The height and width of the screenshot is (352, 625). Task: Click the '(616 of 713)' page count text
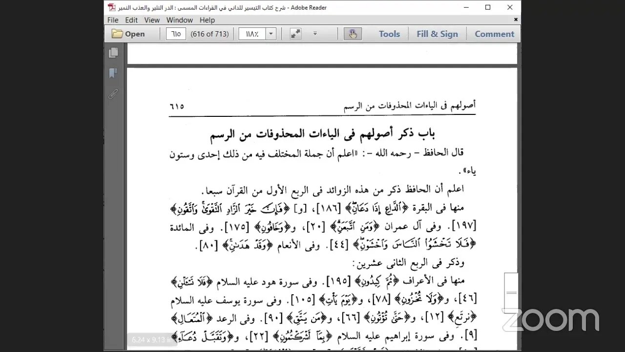(210, 34)
